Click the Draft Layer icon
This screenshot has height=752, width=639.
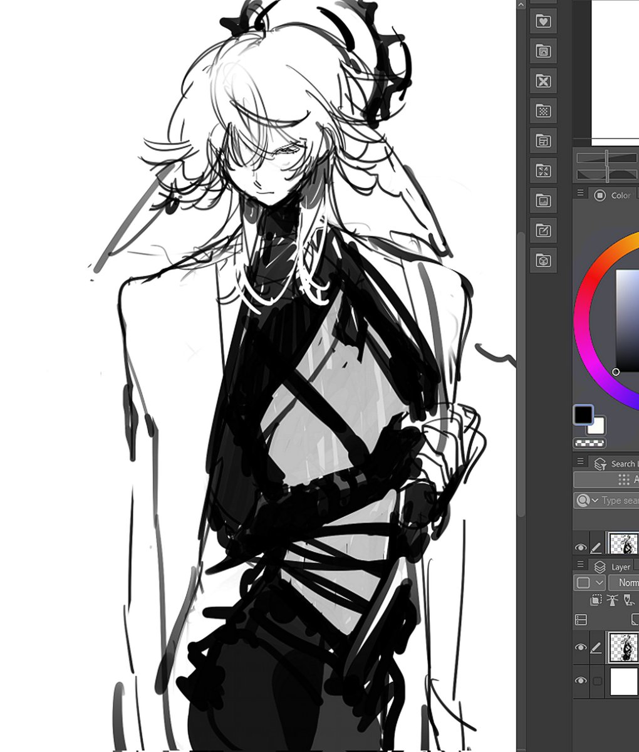click(628, 600)
